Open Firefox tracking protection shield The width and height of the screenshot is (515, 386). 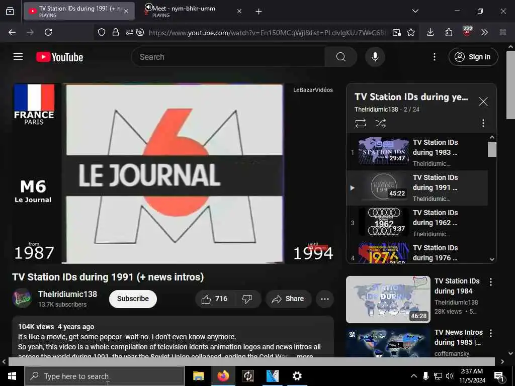pos(102,32)
